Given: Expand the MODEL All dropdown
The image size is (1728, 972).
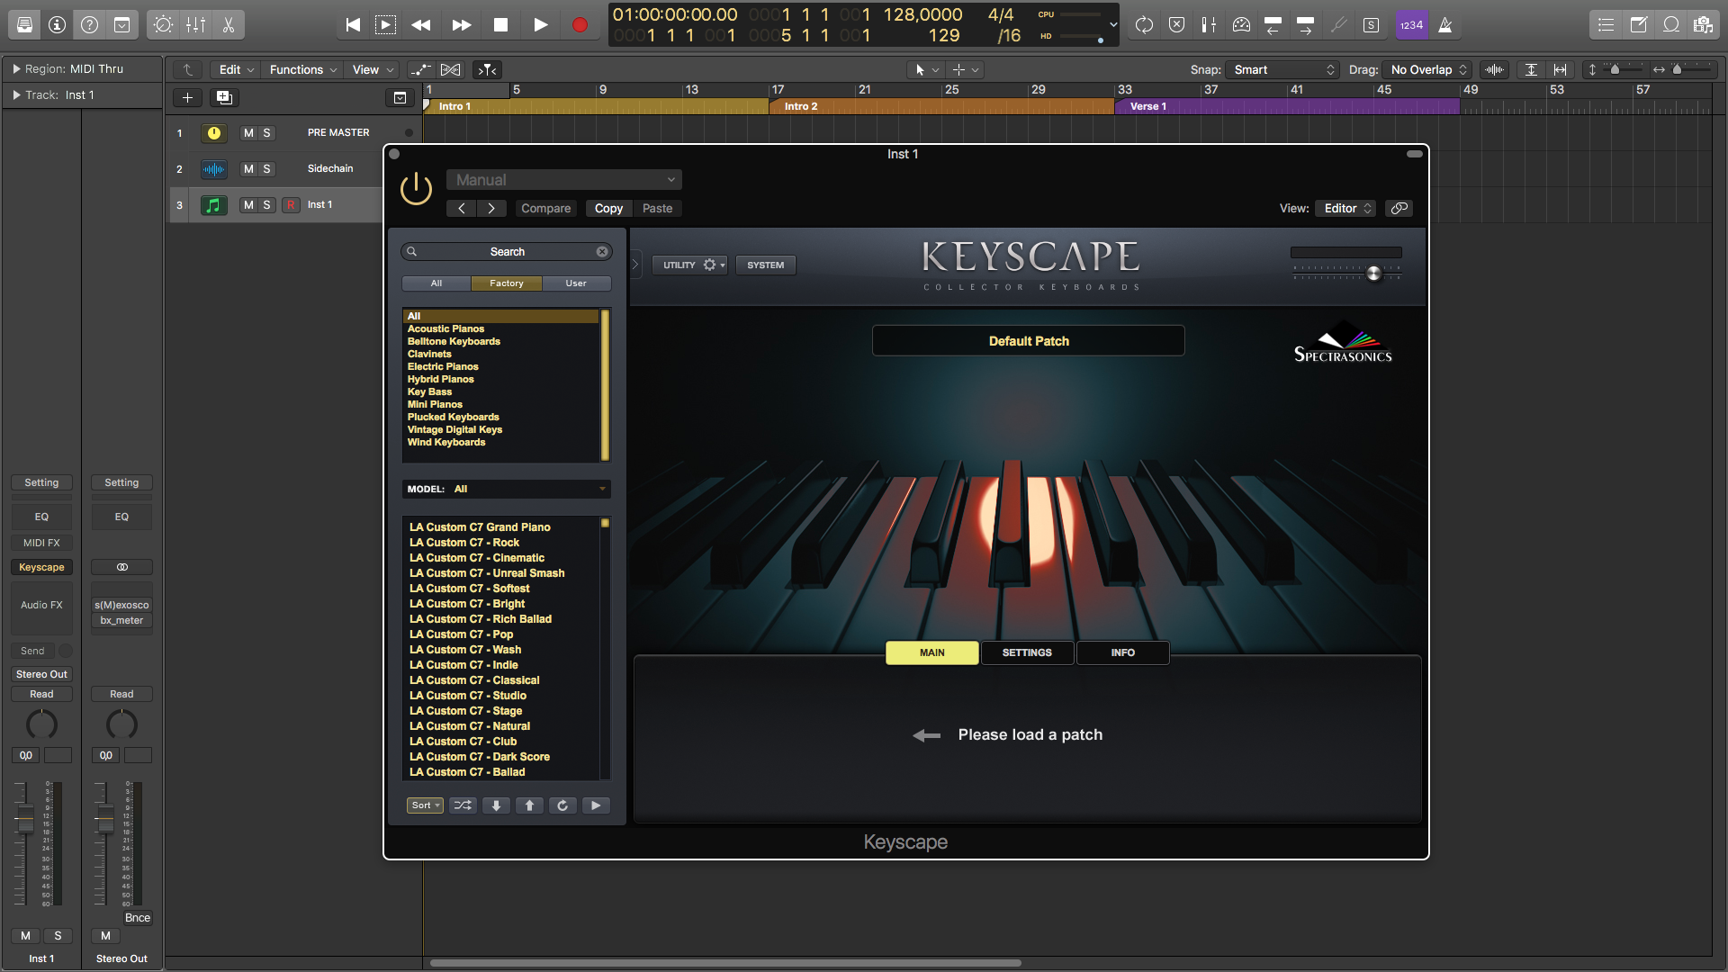Looking at the screenshot, I should 507,489.
